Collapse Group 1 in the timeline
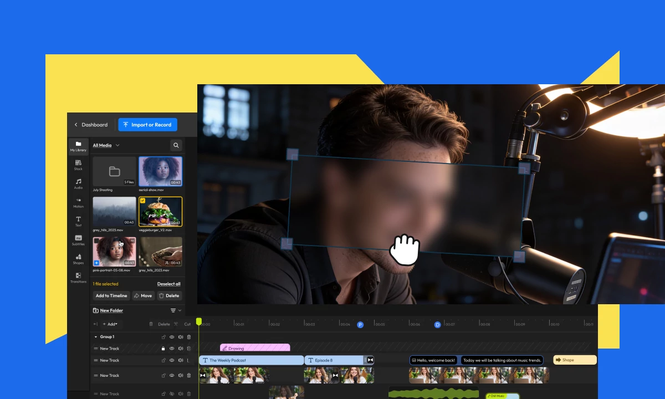The image size is (665, 399). point(95,336)
